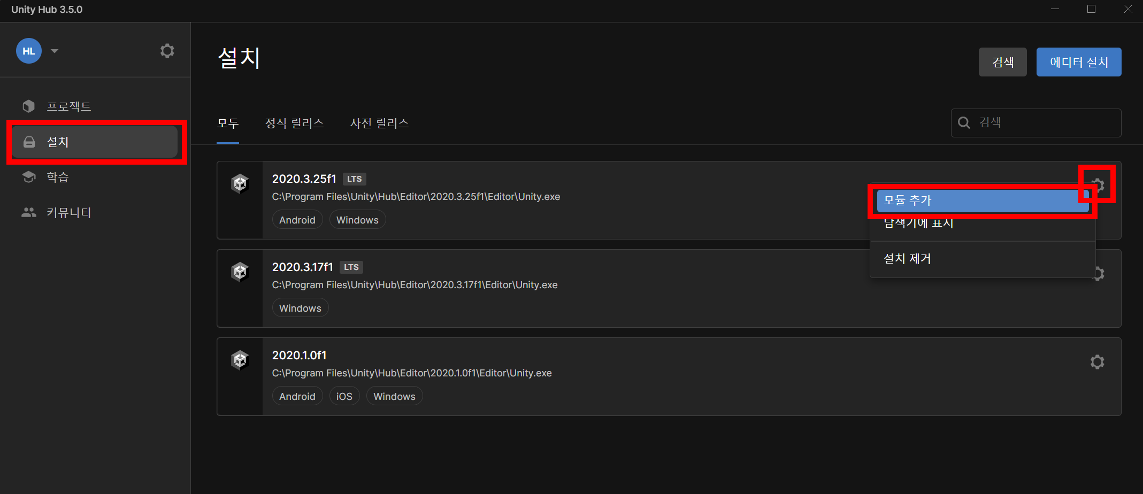Minimize the Unity Hub window

1055,9
